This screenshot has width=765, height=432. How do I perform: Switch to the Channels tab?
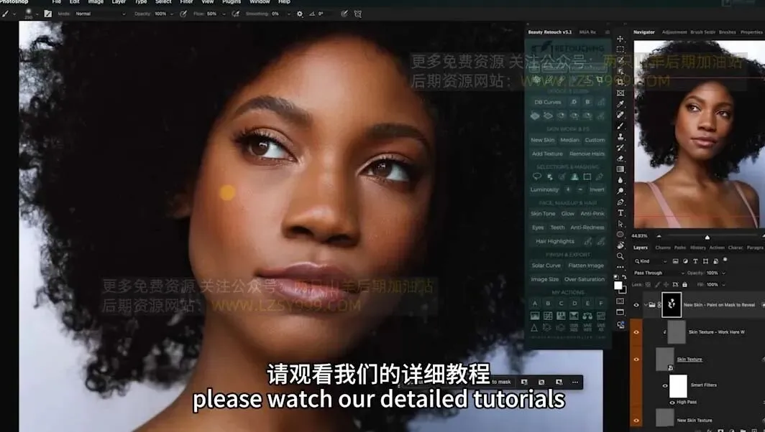[663, 248]
